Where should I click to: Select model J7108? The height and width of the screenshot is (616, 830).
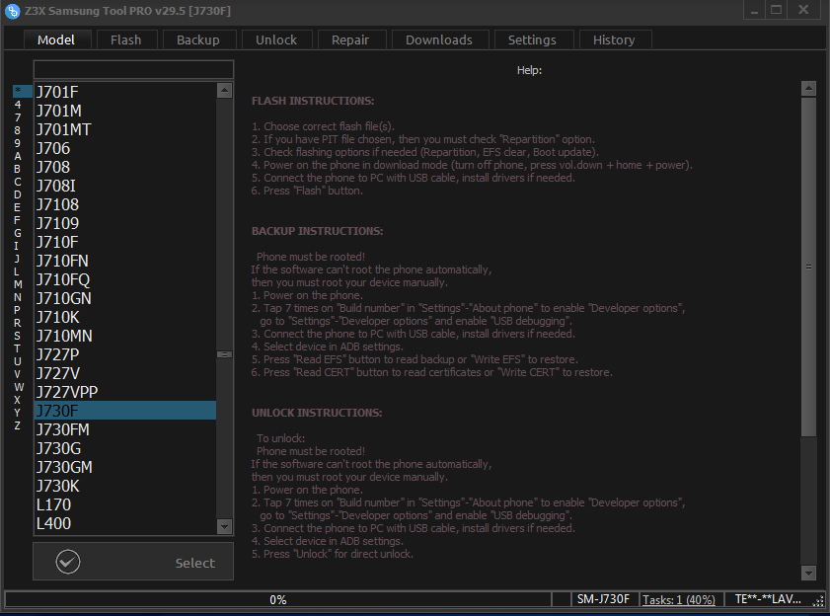(x=125, y=204)
